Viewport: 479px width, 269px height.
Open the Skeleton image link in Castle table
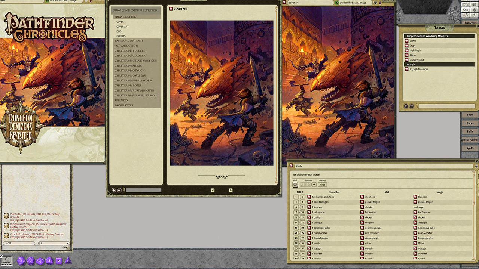coord(415,197)
